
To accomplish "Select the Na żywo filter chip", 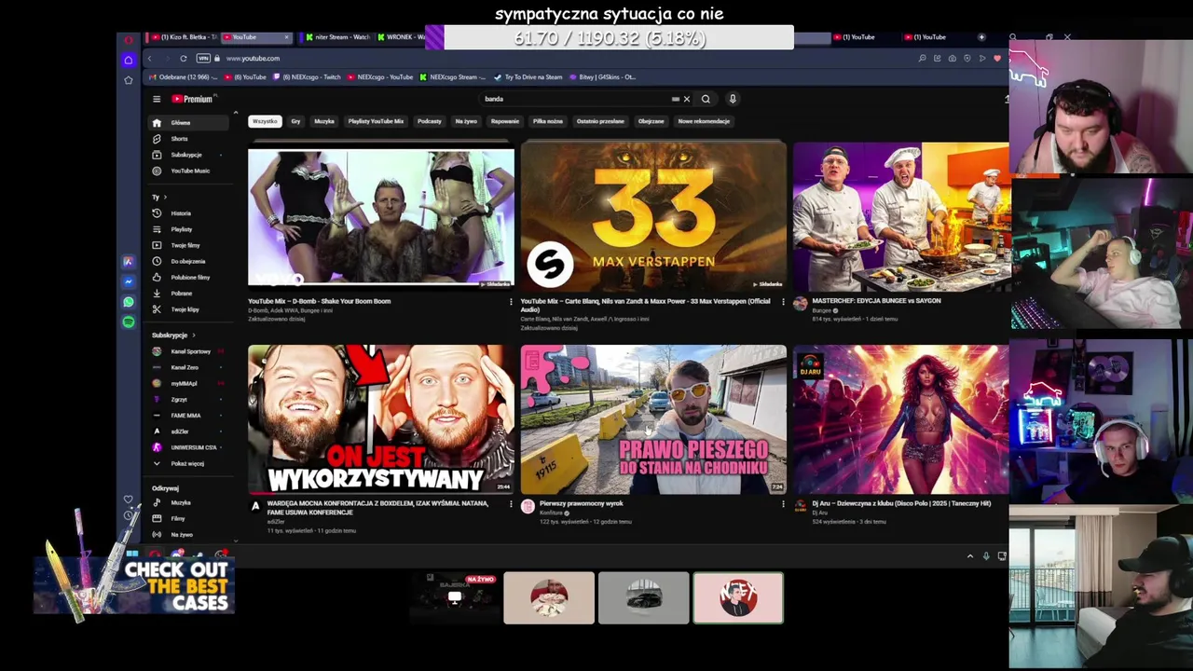I will (466, 121).
